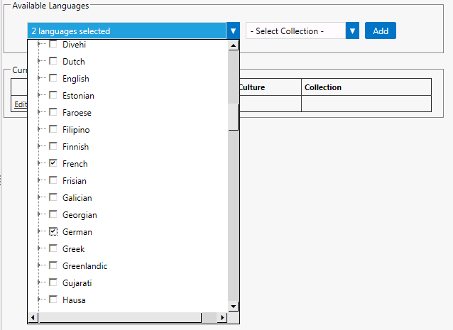Collapse the languages dropdown via its arrow

click(233, 31)
